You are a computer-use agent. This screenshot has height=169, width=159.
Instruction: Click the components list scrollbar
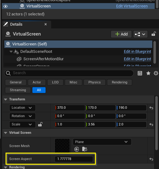coord(155,53)
